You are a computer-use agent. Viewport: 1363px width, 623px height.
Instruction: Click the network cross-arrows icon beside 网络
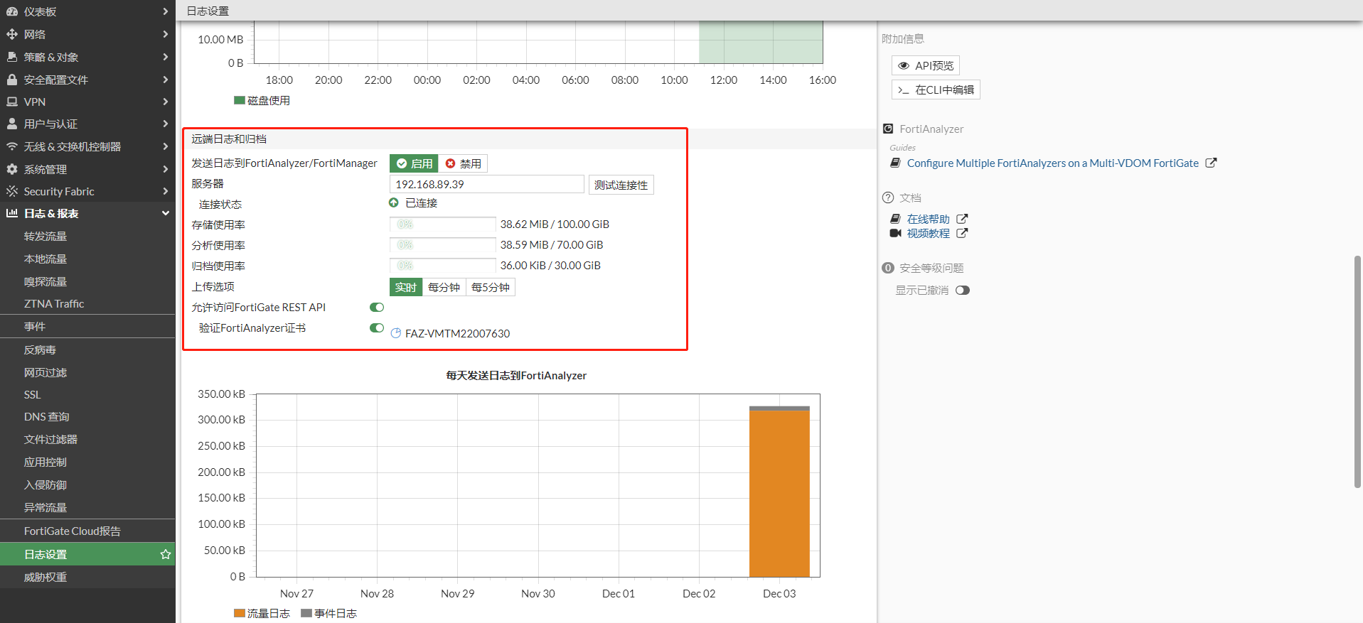point(12,34)
